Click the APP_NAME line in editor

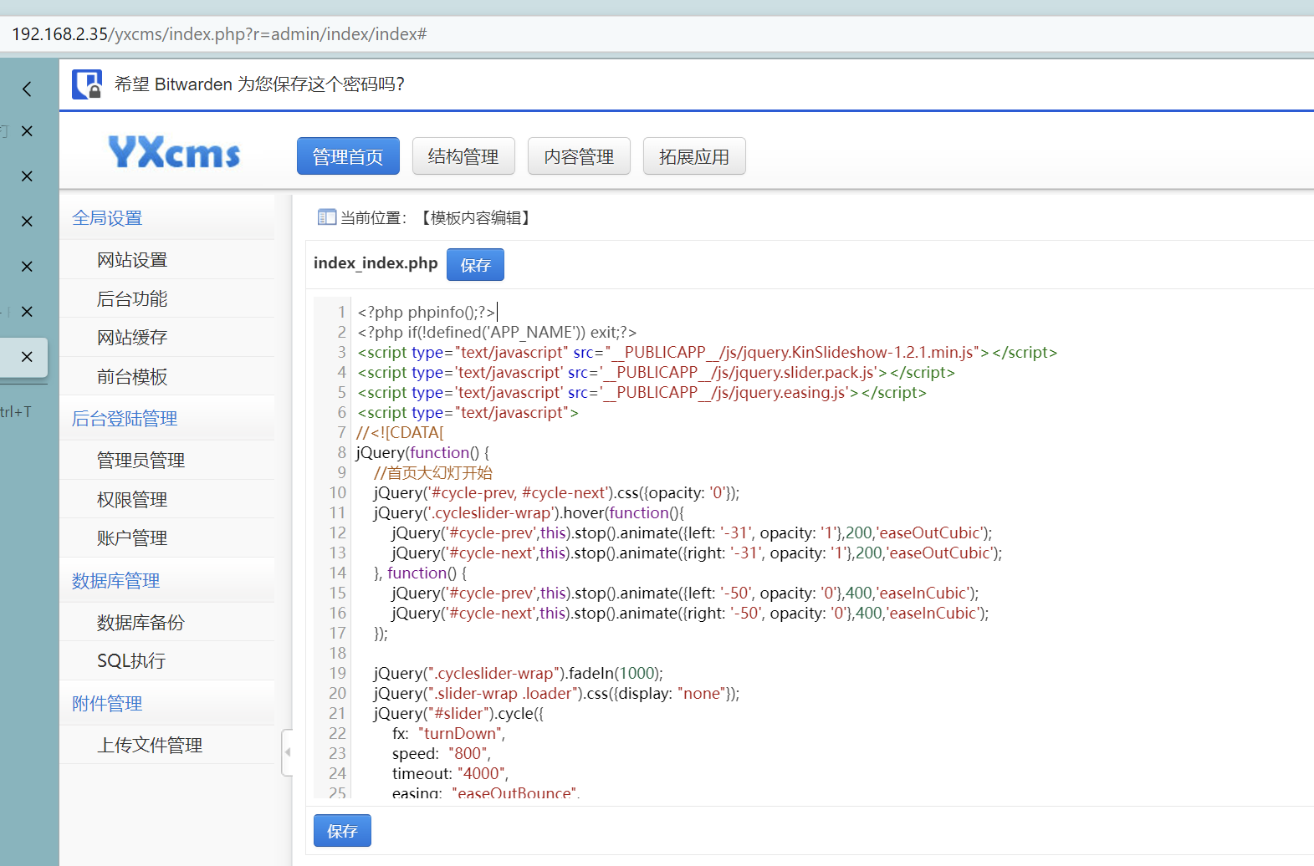click(497, 332)
